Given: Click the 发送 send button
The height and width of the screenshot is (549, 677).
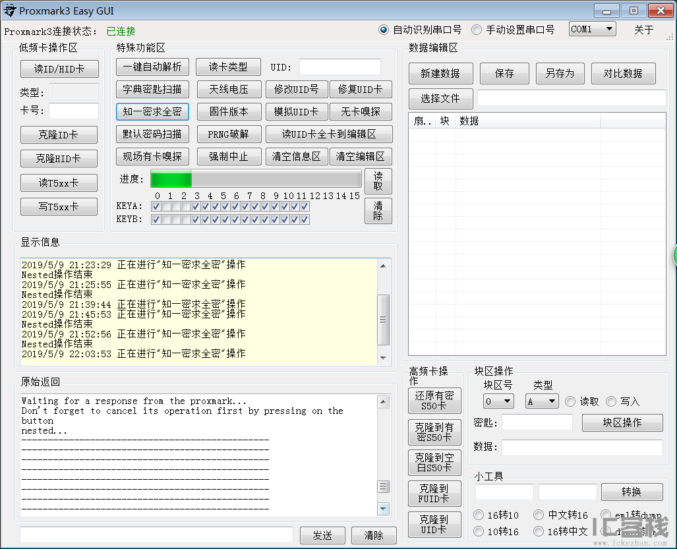Looking at the screenshot, I should pyautogui.click(x=322, y=536).
